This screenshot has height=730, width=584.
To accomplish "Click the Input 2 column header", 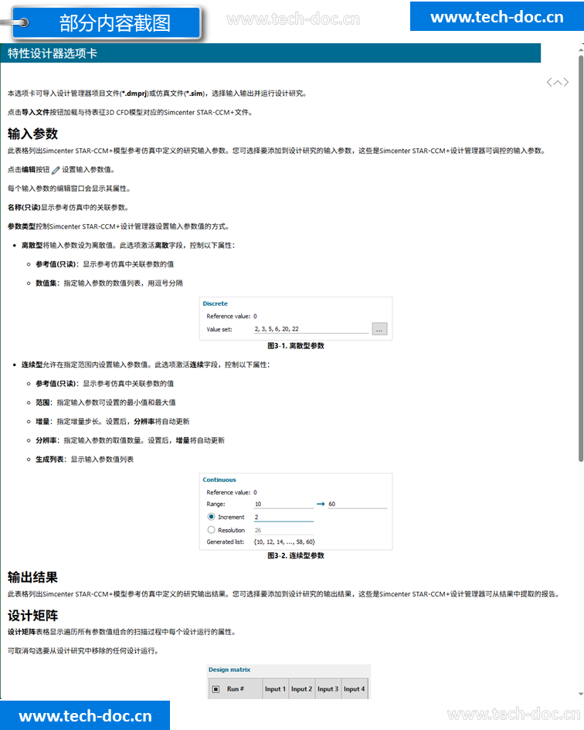I will point(301,689).
